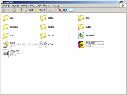
Task: Launch ePSXe gamepad application icon
Action: [x=43, y=44]
